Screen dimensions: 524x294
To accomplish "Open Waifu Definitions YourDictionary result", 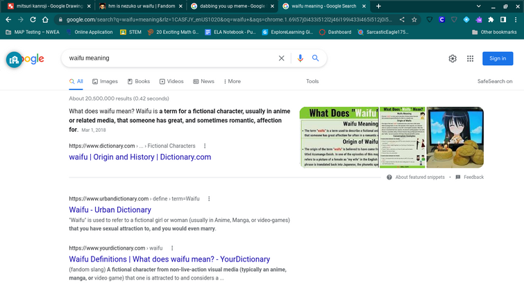I will [169, 259].
